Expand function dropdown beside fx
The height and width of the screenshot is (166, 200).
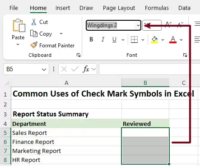tap(93, 69)
